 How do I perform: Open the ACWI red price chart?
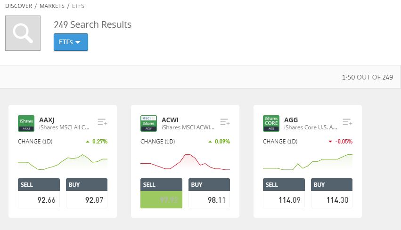(x=185, y=162)
